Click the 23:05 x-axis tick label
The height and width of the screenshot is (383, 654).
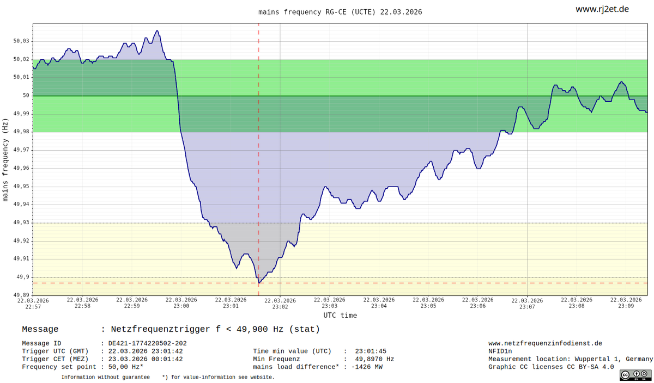[x=428, y=303]
